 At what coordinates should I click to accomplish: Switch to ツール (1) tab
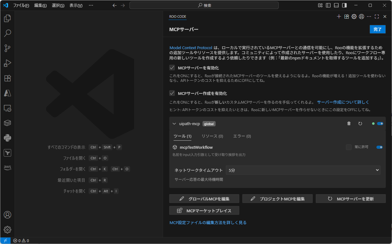point(182,136)
